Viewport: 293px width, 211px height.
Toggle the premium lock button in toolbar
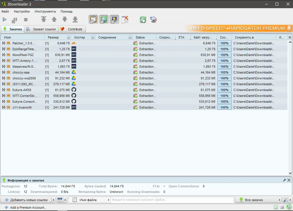[114, 20]
